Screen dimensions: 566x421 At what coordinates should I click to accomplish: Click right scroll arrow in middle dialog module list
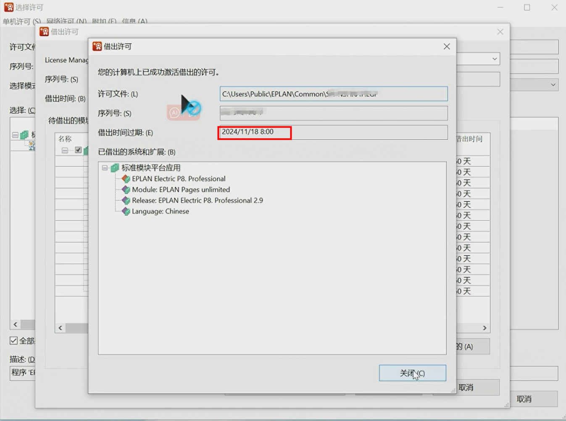(485, 328)
